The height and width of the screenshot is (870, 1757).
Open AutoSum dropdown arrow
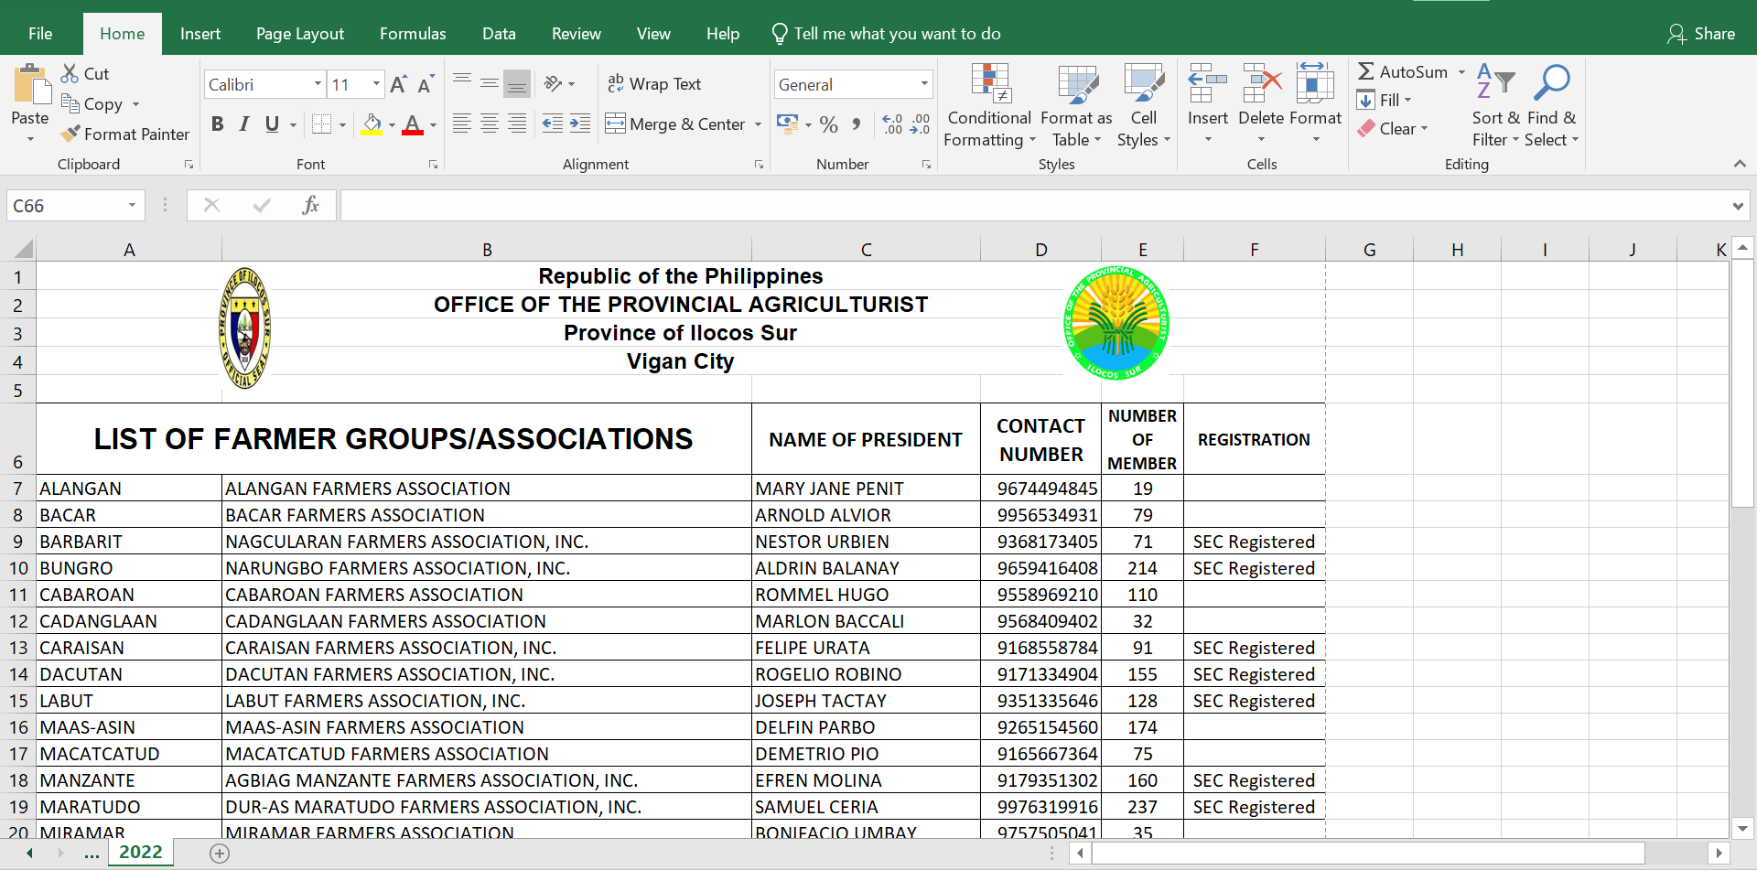pos(1461,71)
